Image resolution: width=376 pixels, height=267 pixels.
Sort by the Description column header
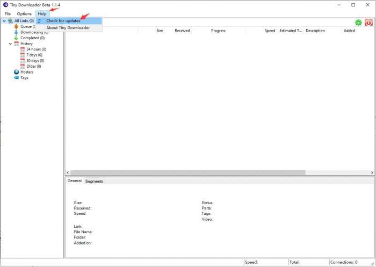pos(323,31)
